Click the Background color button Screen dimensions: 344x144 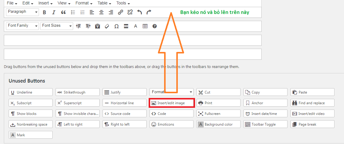point(218,124)
